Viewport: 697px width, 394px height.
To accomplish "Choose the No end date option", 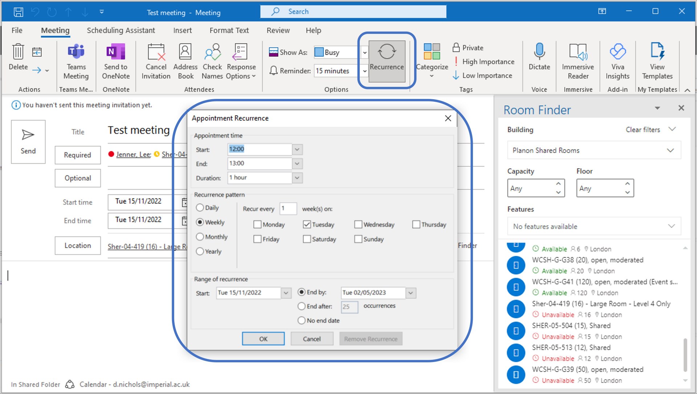I will [301, 321].
